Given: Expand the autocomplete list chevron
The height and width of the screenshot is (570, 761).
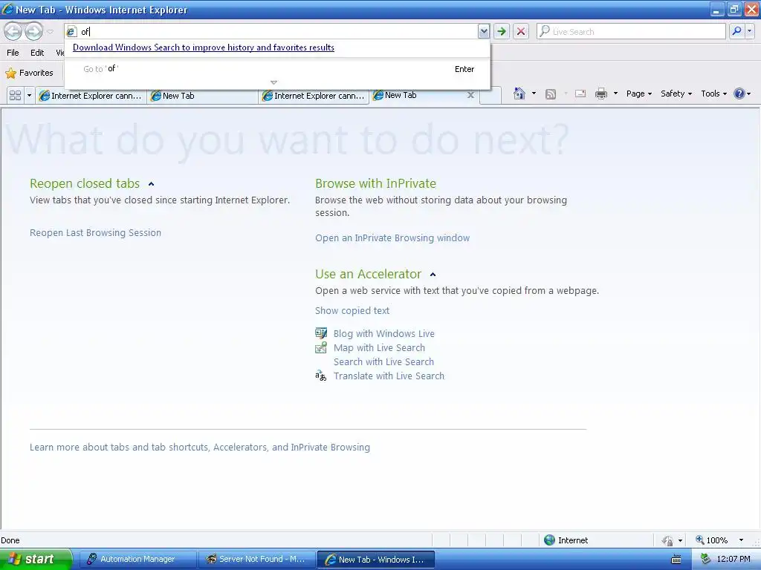Looking at the screenshot, I should tap(273, 82).
